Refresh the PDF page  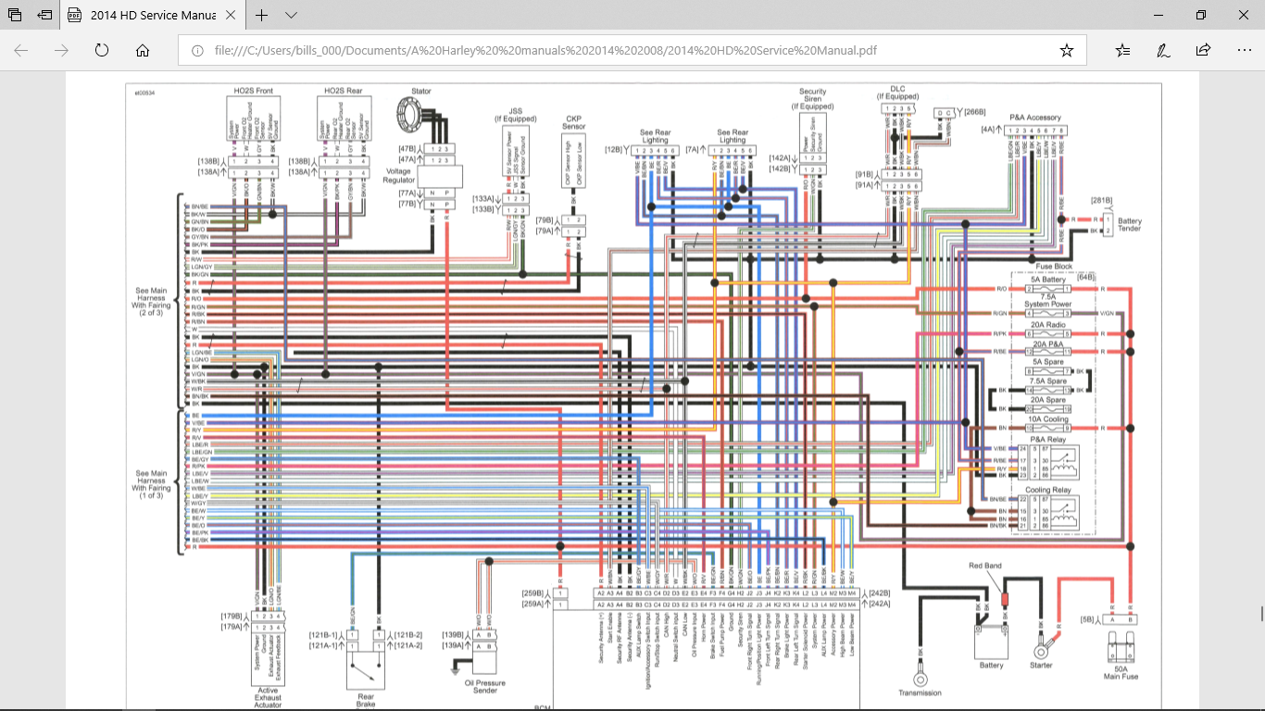102,51
